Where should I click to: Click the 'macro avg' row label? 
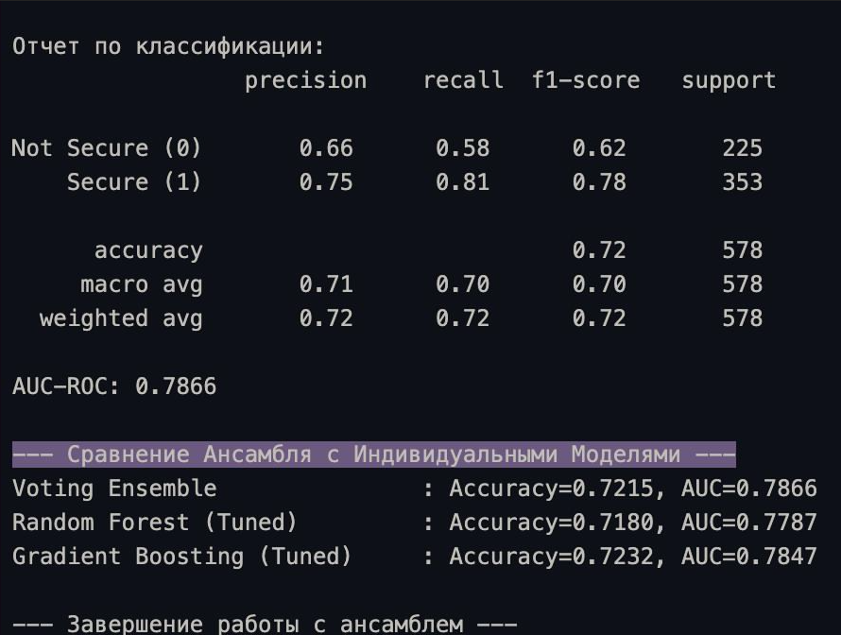(x=141, y=284)
